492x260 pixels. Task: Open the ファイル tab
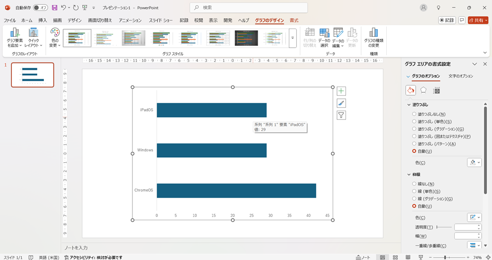point(10,20)
